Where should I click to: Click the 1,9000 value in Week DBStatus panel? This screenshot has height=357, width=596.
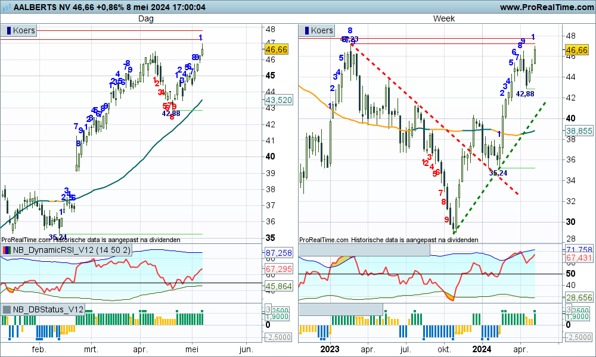(x=578, y=317)
